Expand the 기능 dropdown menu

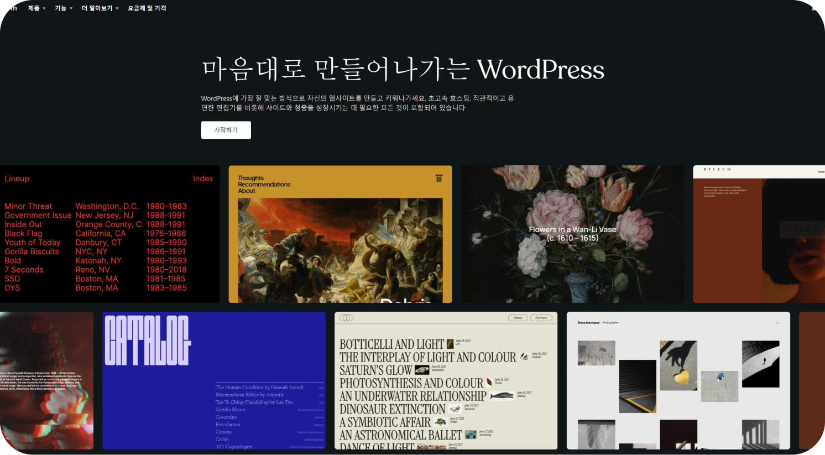click(64, 8)
